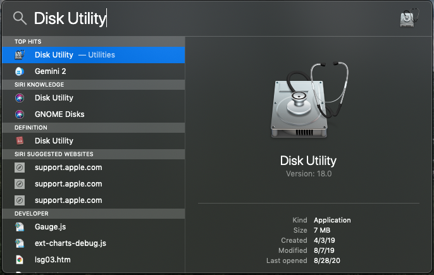The height and width of the screenshot is (275, 434).
Task: Select the lsg03.htm result
Action: coord(94,260)
